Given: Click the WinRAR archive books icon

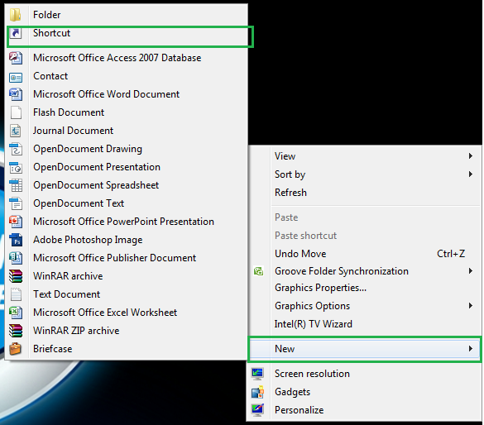Looking at the screenshot, I should pos(16,276).
